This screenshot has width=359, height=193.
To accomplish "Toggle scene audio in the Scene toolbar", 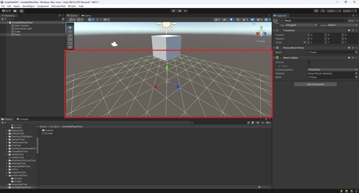I will point(238,19).
